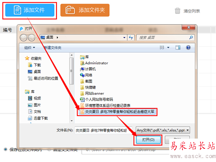This screenshot has width=216, height=162.
Task: Click the navigation pane scrollbar thumb
Action: [x=71, y=71]
